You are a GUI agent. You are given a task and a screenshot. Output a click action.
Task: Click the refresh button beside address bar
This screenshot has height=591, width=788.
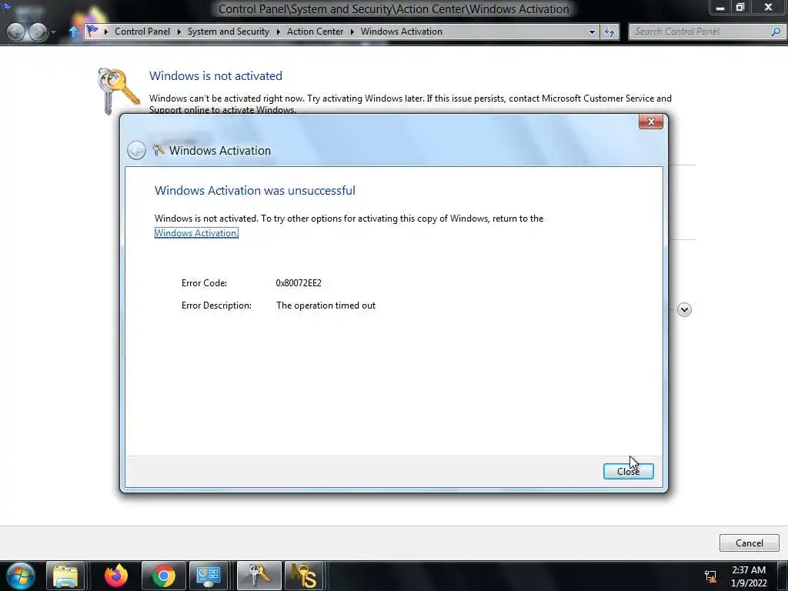tap(609, 32)
